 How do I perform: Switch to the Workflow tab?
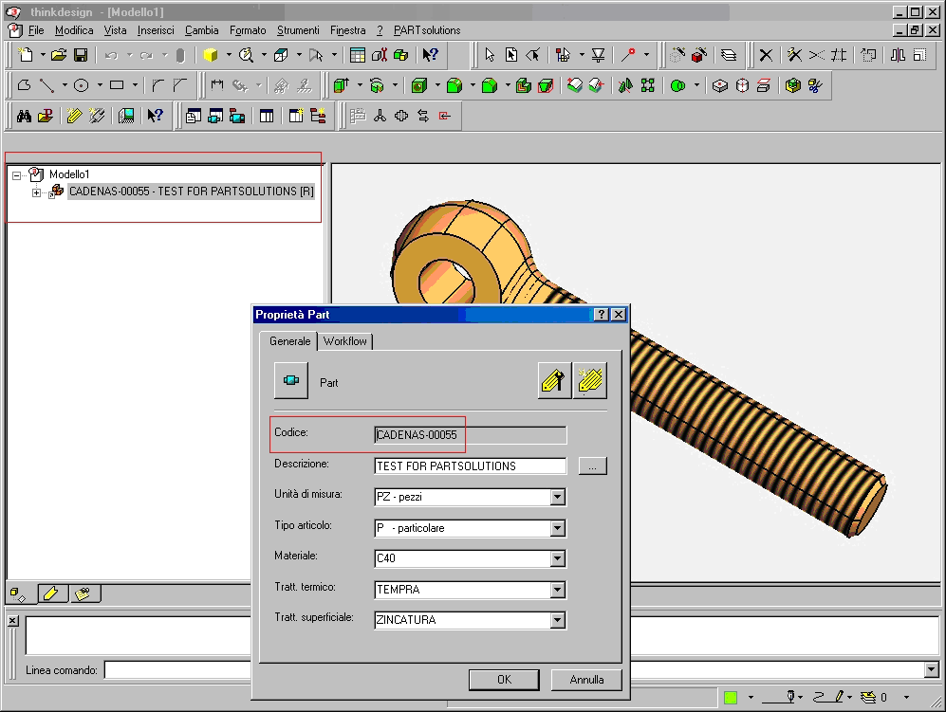coord(345,341)
